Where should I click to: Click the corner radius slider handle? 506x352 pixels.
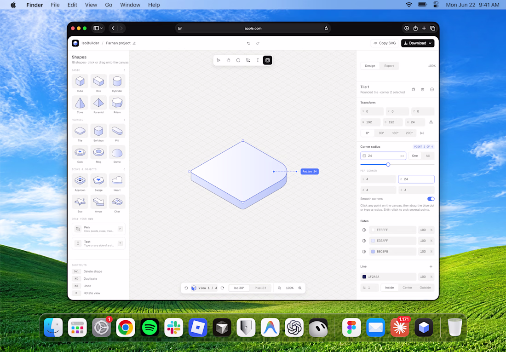click(388, 165)
